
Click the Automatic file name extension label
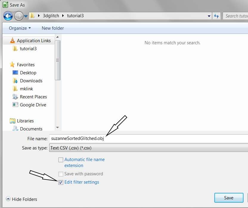click(84, 163)
